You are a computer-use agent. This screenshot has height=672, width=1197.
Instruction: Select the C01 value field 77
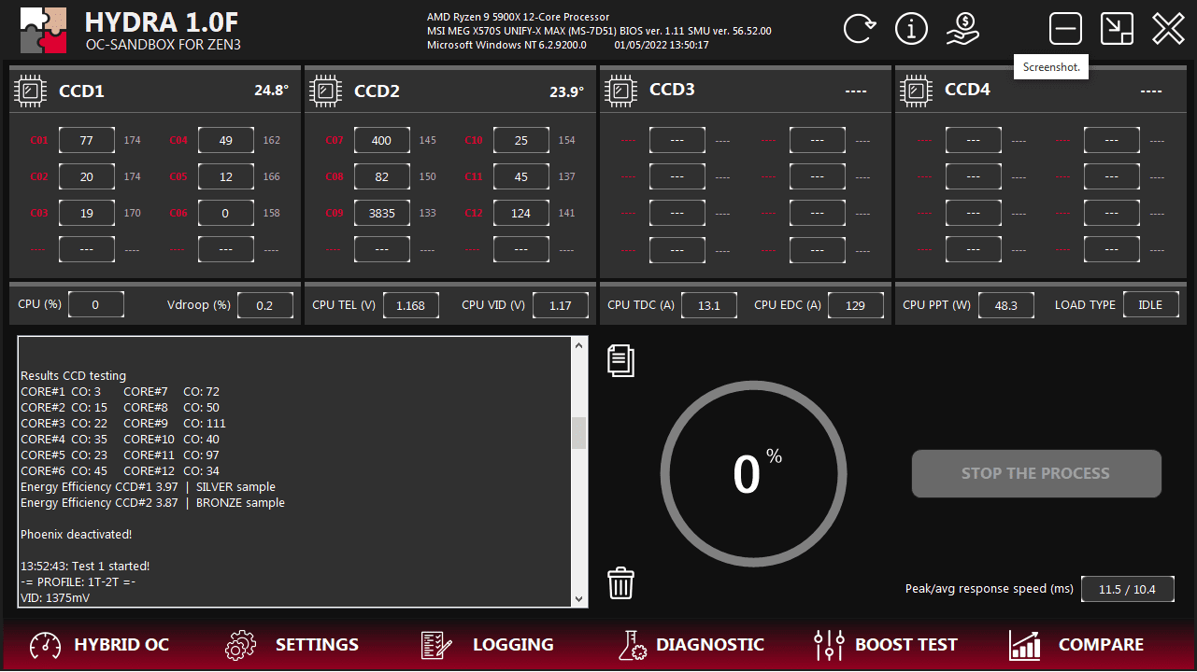(87, 140)
